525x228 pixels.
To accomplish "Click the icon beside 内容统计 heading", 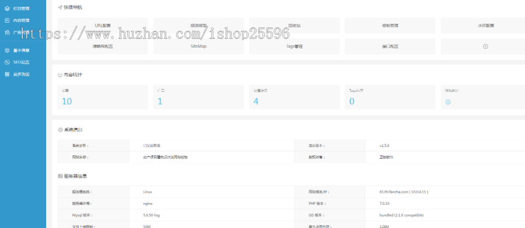I will click(60, 75).
